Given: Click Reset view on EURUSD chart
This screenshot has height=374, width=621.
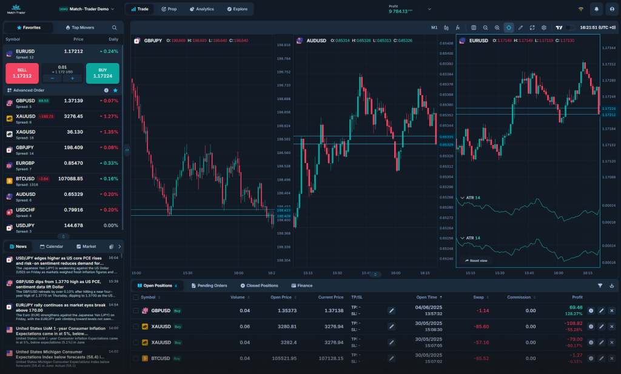Looking at the screenshot, I should pyautogui.click(x=476, y=261).
